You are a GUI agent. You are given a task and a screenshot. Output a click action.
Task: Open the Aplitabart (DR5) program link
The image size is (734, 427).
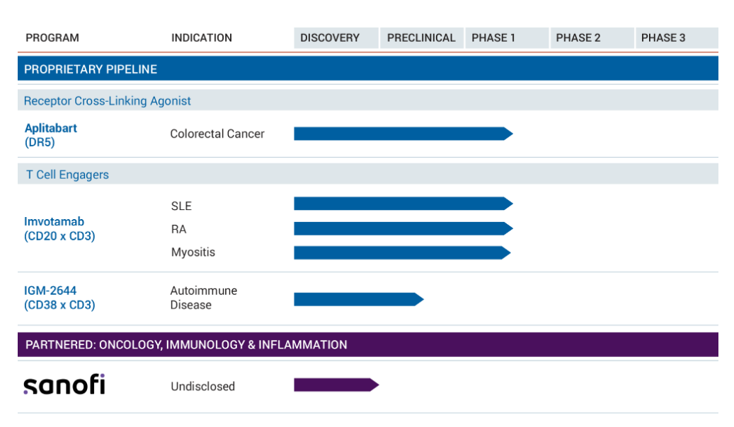click(51, 135)
